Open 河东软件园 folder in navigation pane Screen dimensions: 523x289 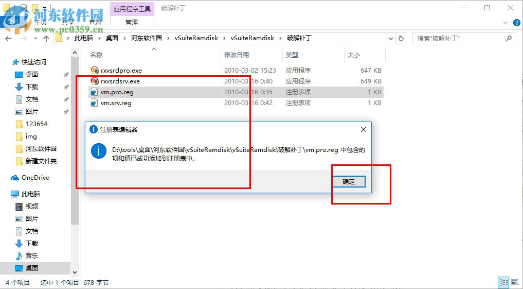[x=41, y=149]
